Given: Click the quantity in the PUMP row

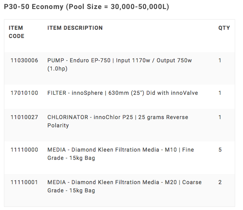Looking at the screenshot, I should pyautogui.click(x=220, y=61).
